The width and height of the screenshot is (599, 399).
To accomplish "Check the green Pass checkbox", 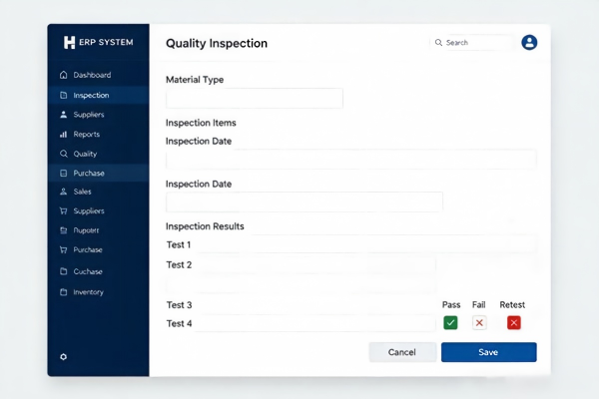I will (x=450, y=322).
